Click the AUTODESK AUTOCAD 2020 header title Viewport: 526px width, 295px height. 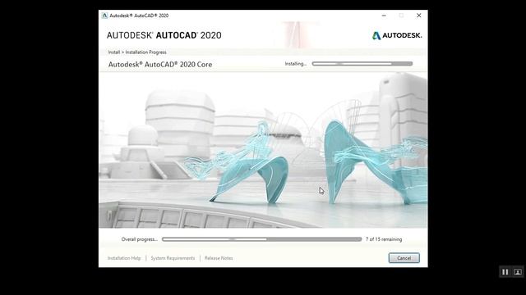coord(164,35)
